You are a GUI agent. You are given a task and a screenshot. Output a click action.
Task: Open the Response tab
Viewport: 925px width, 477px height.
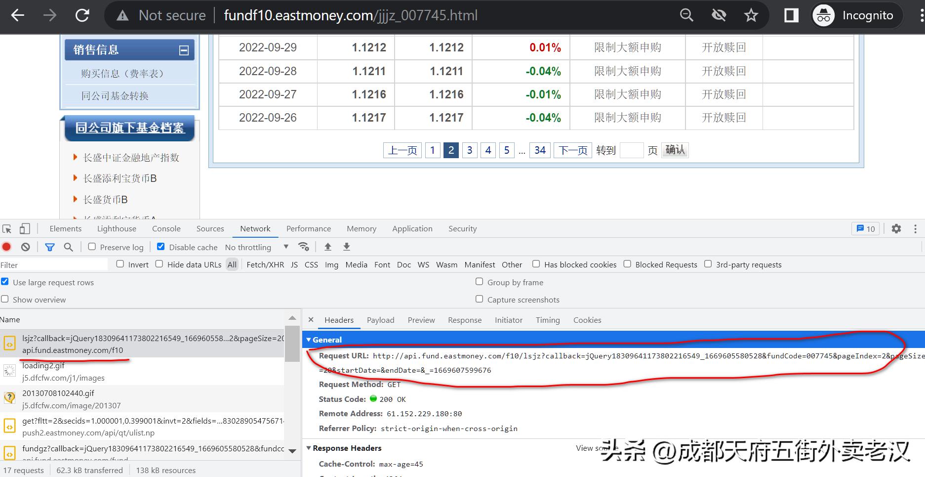(x=465, y=320)
